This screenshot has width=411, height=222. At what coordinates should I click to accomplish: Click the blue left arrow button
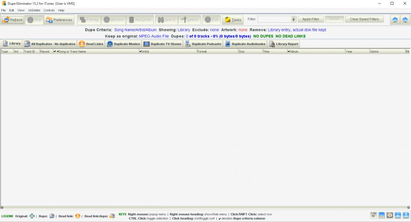[395, 20]
